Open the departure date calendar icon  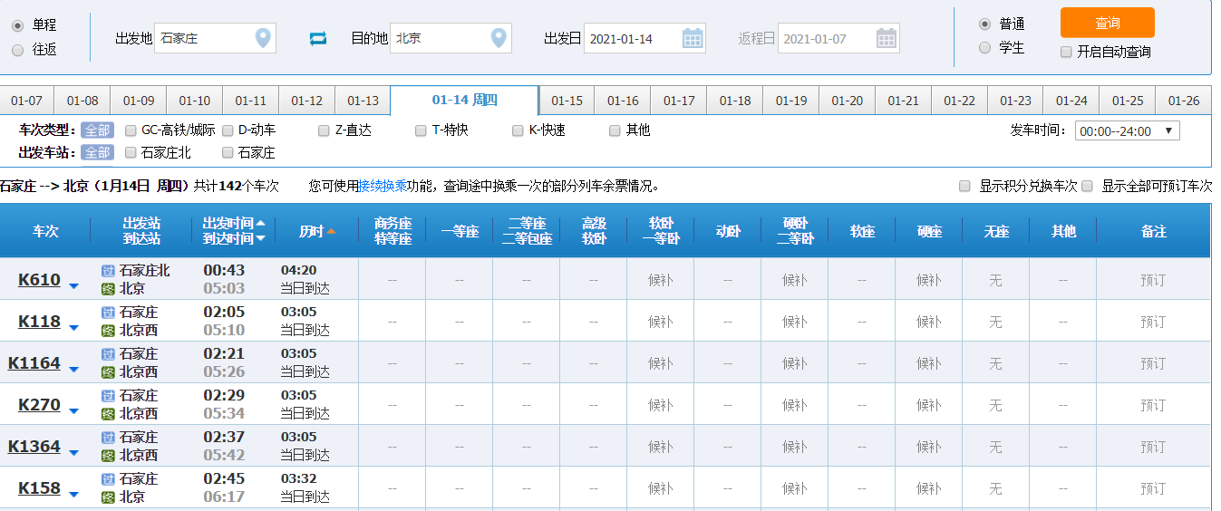[x=693, y=38]
